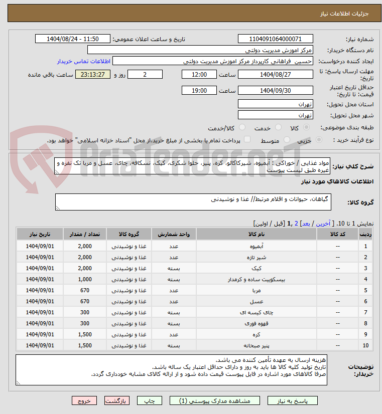This screenshot has width=382, height=414.
Task: Click the remaining days field showing 2
Action: point(145,75)
